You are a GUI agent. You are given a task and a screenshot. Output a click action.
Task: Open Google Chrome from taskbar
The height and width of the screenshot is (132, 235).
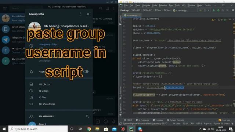pyautogui.click(x=89, y=129)
